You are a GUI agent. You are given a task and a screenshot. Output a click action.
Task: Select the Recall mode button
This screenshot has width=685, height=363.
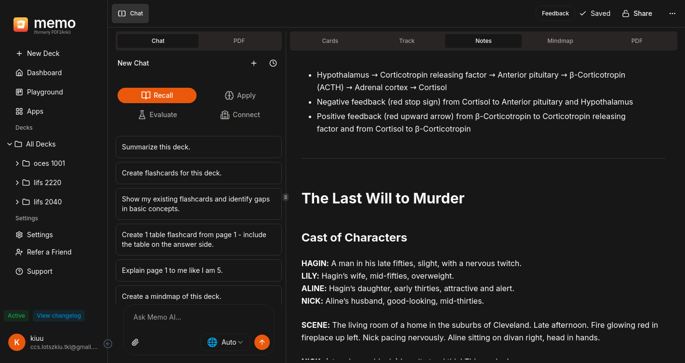pos(157,95)
